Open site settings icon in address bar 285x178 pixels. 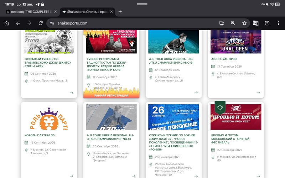(52, 23)
